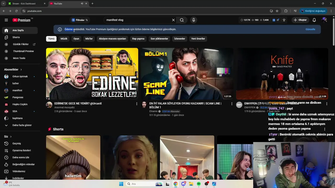Click Kimliğinizi doğrulayın profile button
This screenshot has height=188, width=335.
[313, 11]
